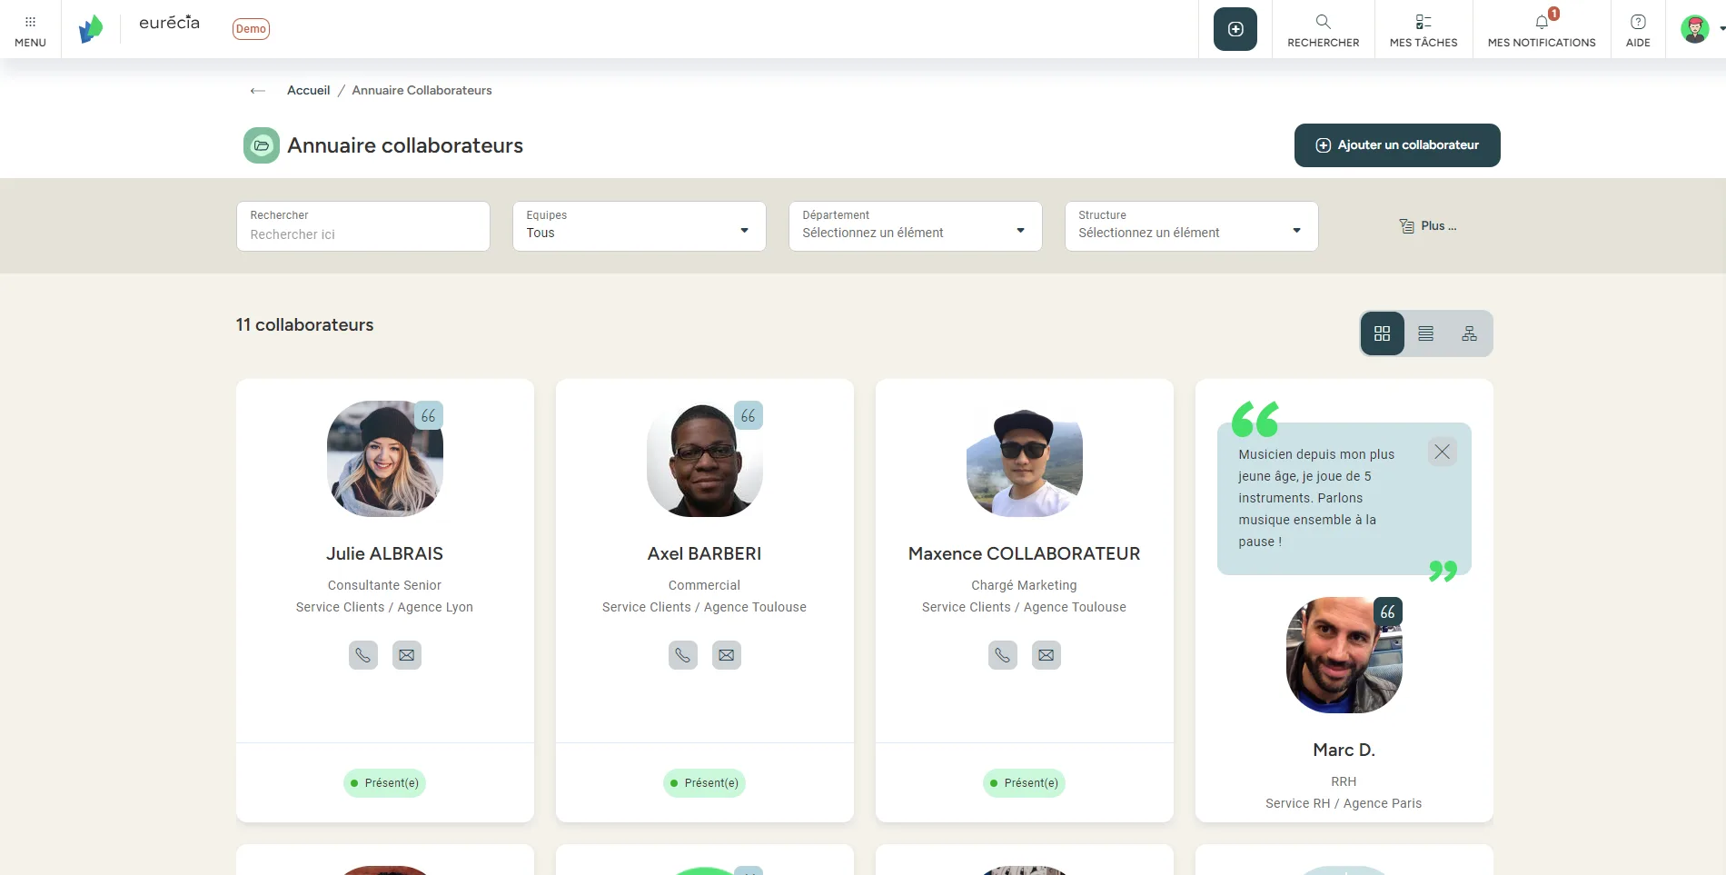
Task: Click 'Service Clients / Agence Lyon' text
Action: (385, 608)
